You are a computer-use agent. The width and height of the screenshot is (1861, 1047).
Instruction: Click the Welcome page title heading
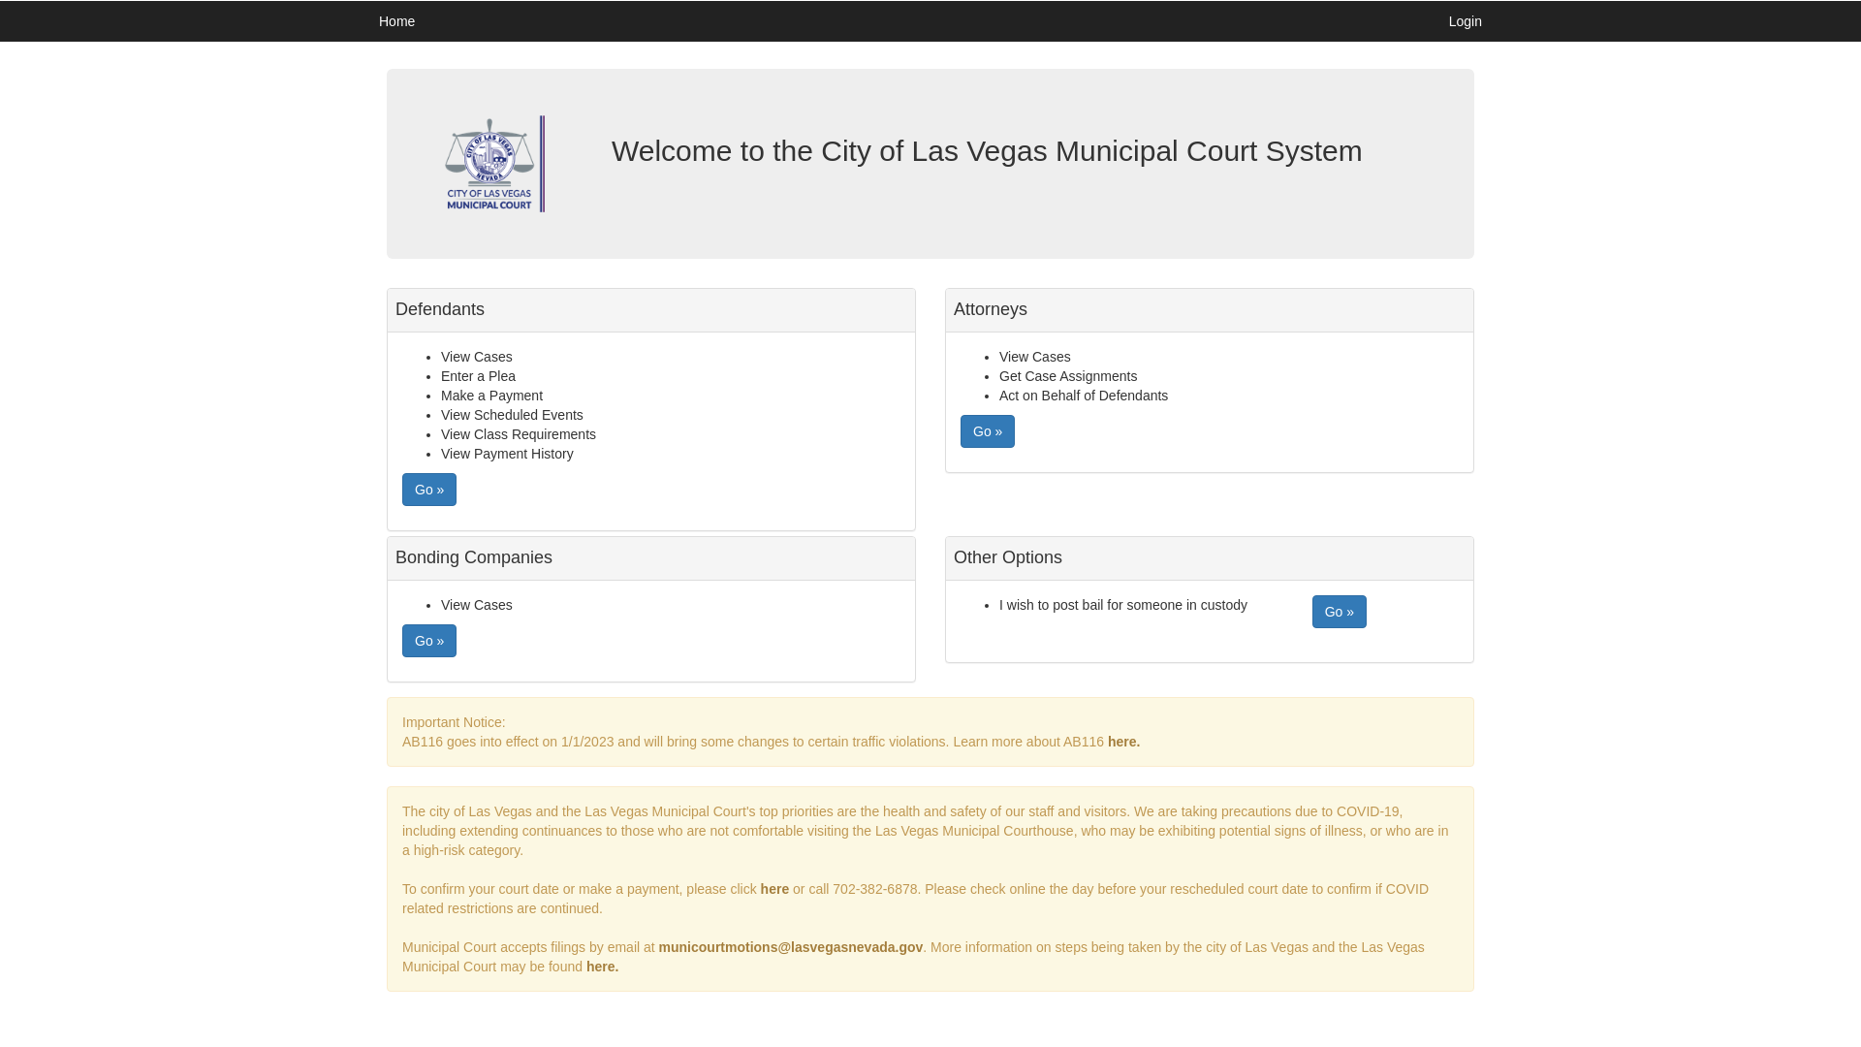coord(987,151)
